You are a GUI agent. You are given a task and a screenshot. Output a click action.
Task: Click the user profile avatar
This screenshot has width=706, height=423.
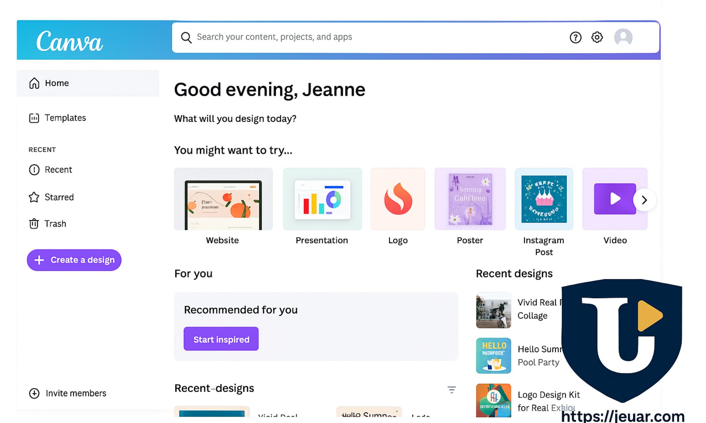(x=623, y=37)
